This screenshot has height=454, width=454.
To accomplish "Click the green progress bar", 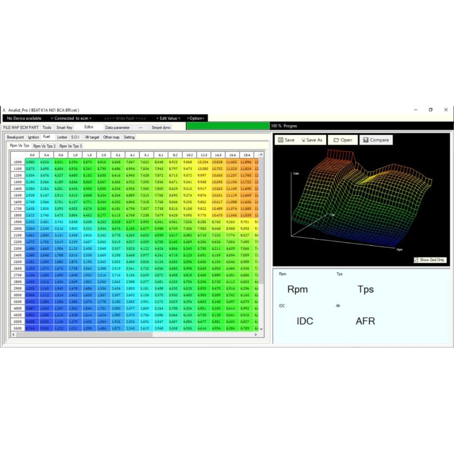I will [x=227, y=126].
